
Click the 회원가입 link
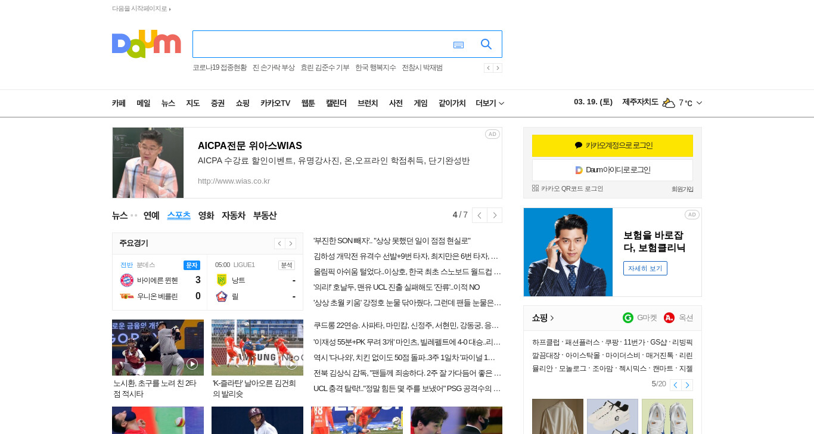click(x=682, y=189)
